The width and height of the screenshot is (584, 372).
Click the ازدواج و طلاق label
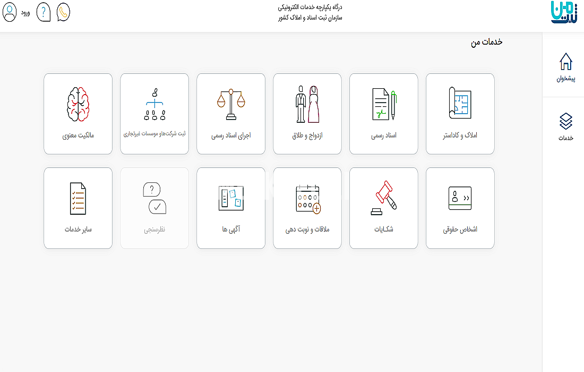click(307, 136)
